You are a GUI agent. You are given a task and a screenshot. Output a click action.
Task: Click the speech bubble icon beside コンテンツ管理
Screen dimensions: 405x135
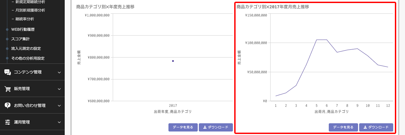tap(7, 72)
